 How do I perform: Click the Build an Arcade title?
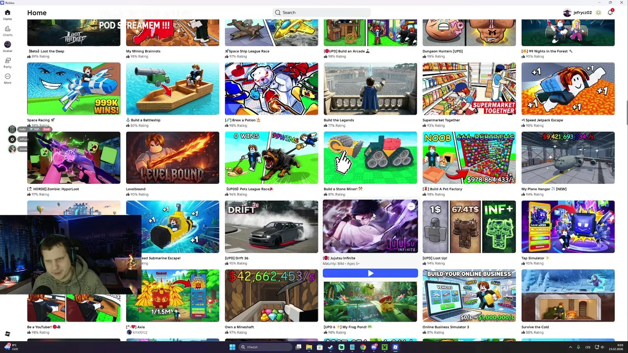[x=347, y=51]
